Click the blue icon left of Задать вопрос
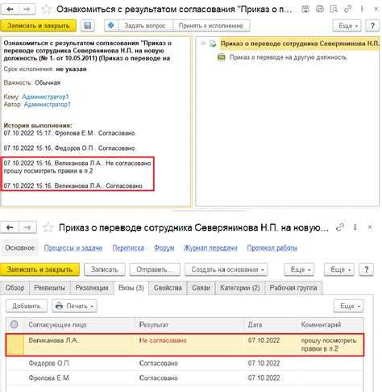The image size is (382, 392). coord(111,26)
